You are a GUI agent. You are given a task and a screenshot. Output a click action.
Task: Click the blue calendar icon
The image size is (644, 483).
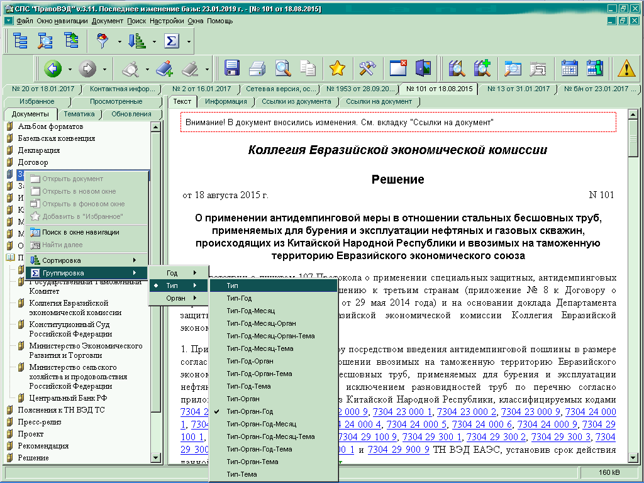pyautogui.click(x=570, y=68)
